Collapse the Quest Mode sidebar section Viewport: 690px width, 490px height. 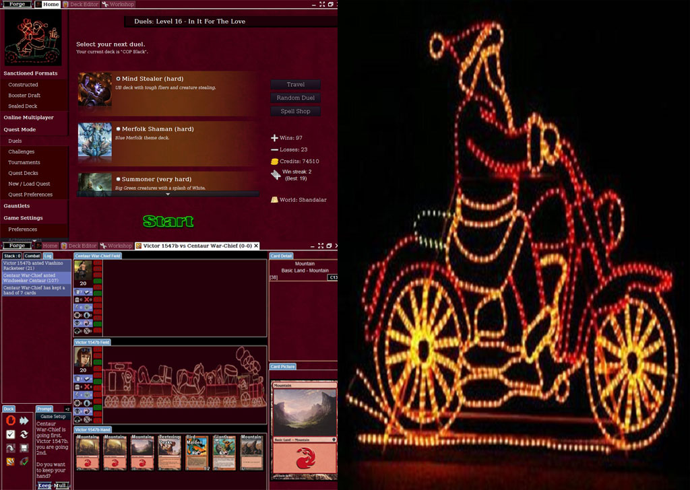(20, 129)
